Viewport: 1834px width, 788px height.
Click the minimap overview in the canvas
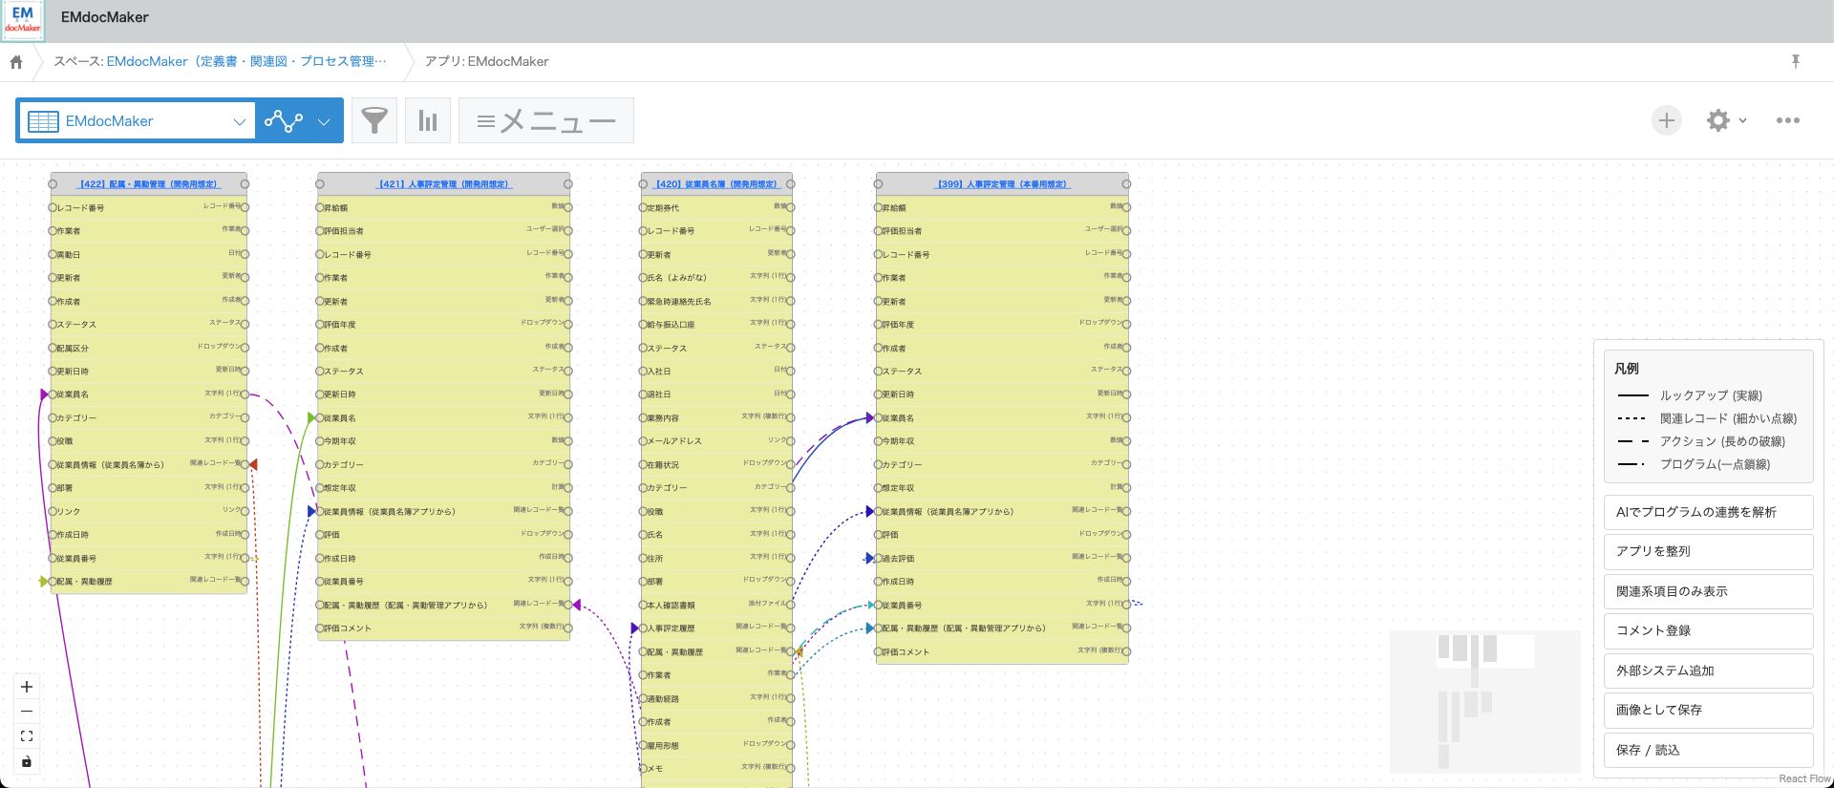click(x=1484, y=702)
